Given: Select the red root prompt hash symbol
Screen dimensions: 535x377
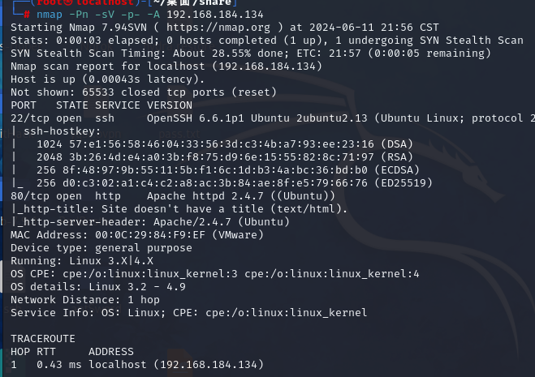Looking at the screenshot, I should (x=27, y=15).
